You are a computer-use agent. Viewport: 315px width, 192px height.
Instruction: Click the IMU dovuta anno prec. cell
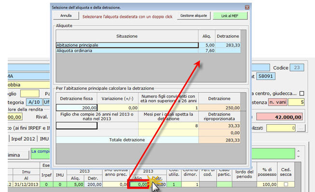coord(116,184)
